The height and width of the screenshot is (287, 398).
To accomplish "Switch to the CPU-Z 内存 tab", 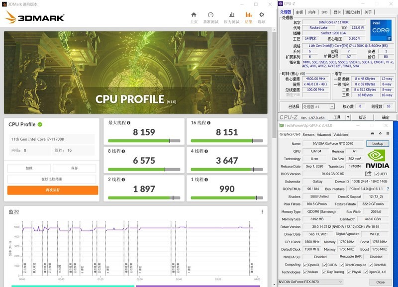I will (312, 12).
